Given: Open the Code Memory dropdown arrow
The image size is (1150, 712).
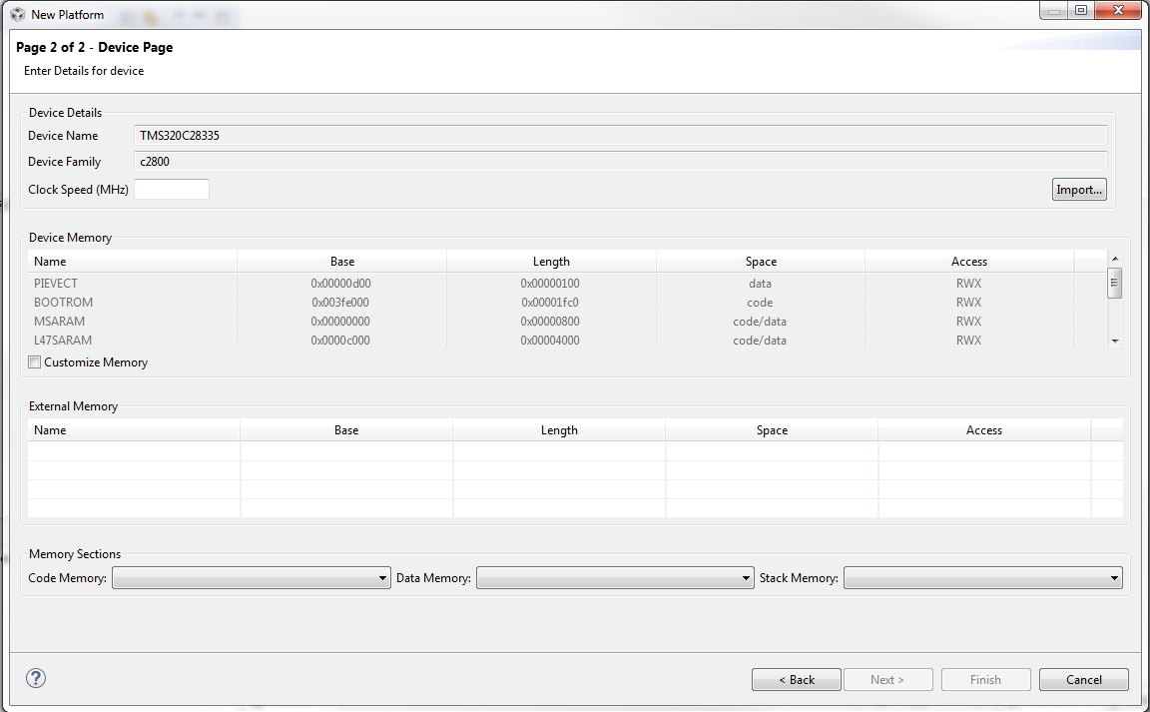Looking at the screenshot, I should click(x=383, y=577).
